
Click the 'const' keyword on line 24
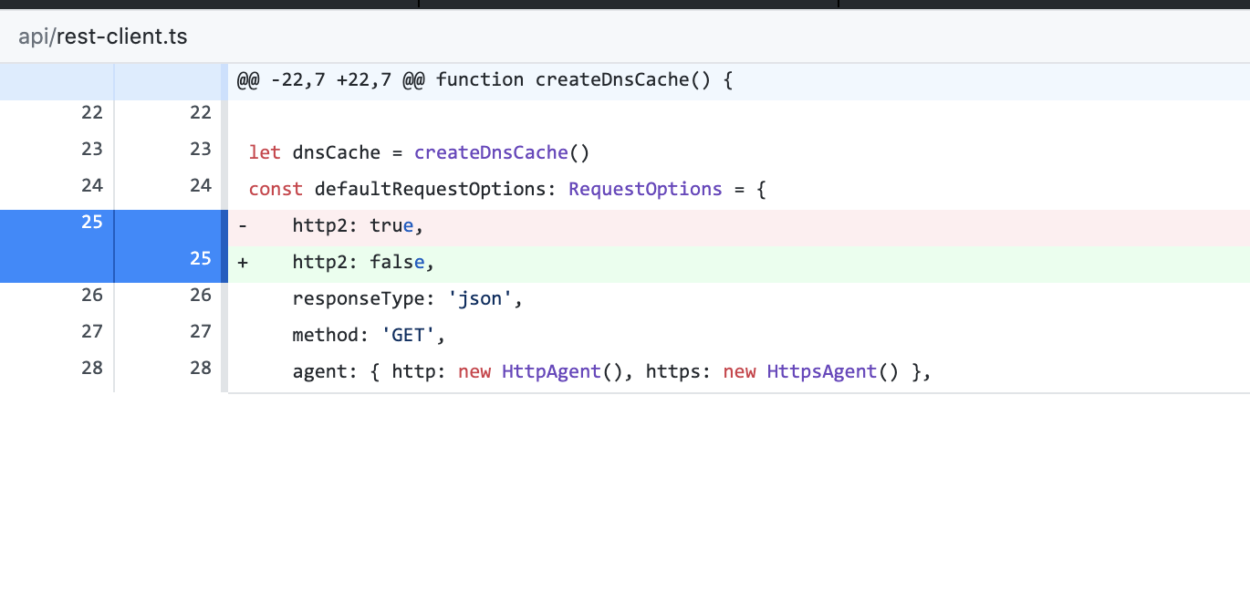coord(276,190)
